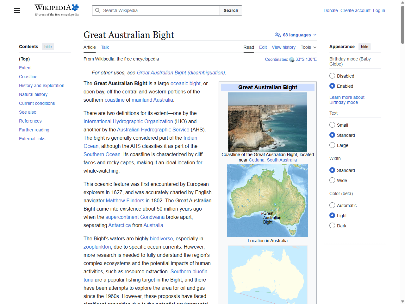Open the Matthew Flinders link

125,200
